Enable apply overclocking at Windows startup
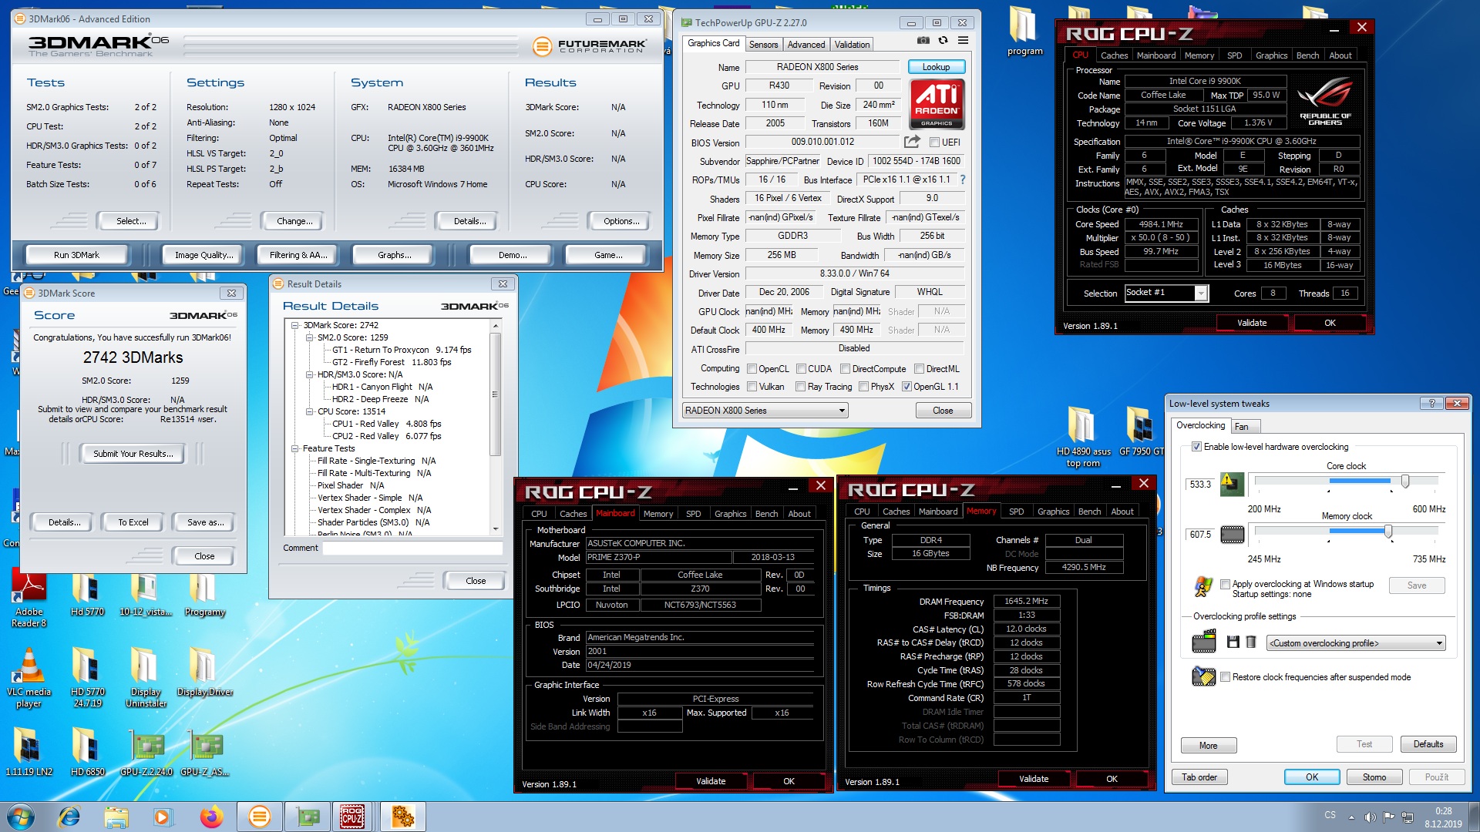Image resolution: width=1480 pixels, height=832 pixels. [1225, 584]
